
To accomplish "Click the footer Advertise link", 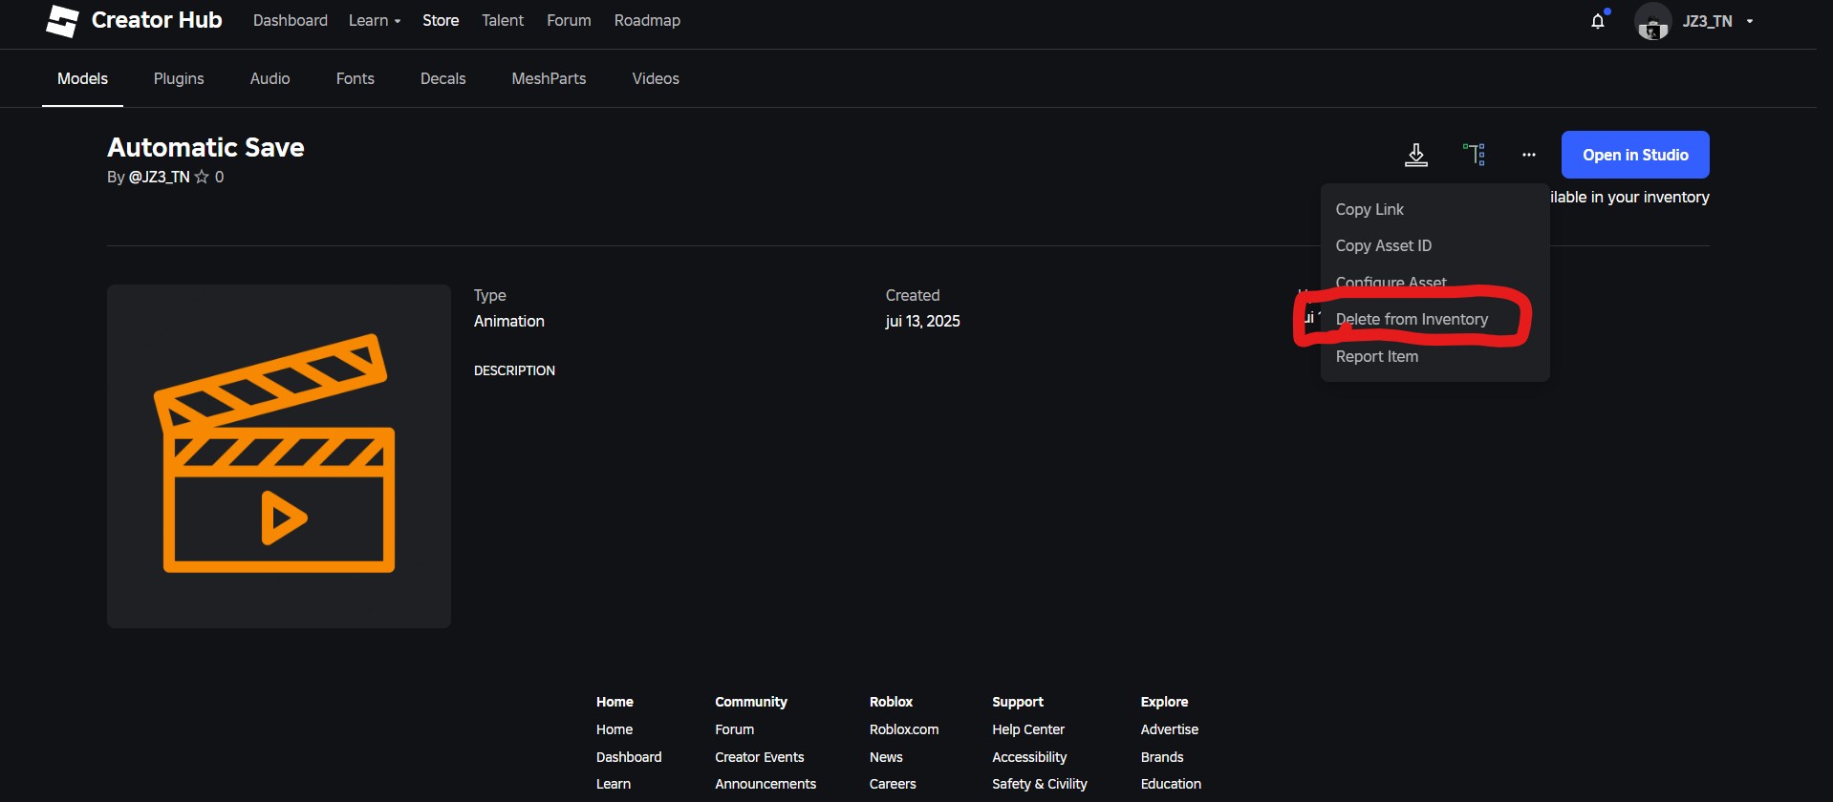I will (1170, 729).
